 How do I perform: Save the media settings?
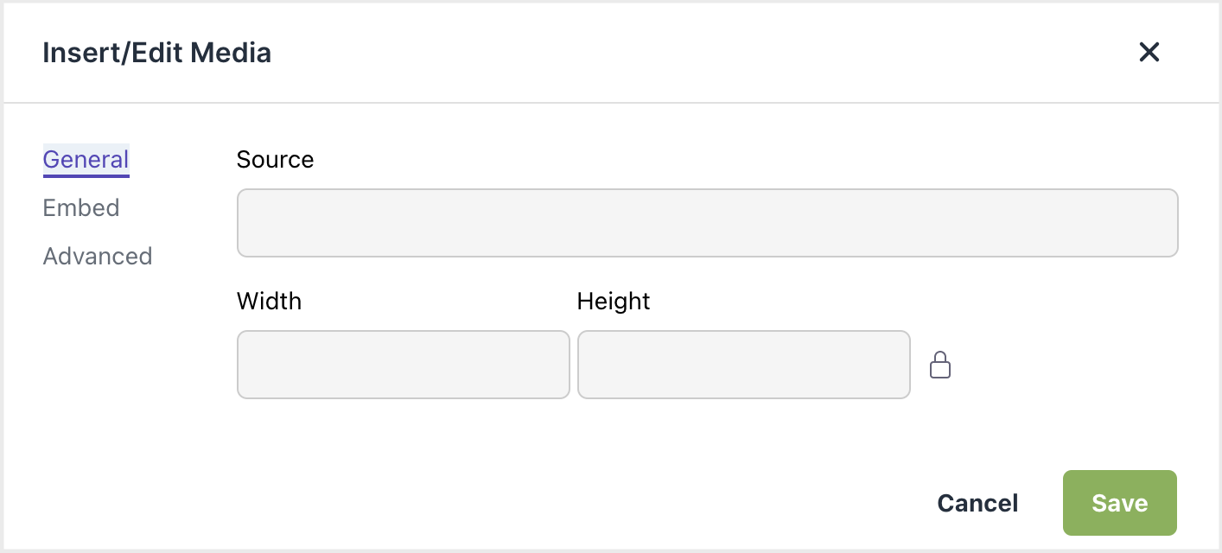tap(1119, 503)
